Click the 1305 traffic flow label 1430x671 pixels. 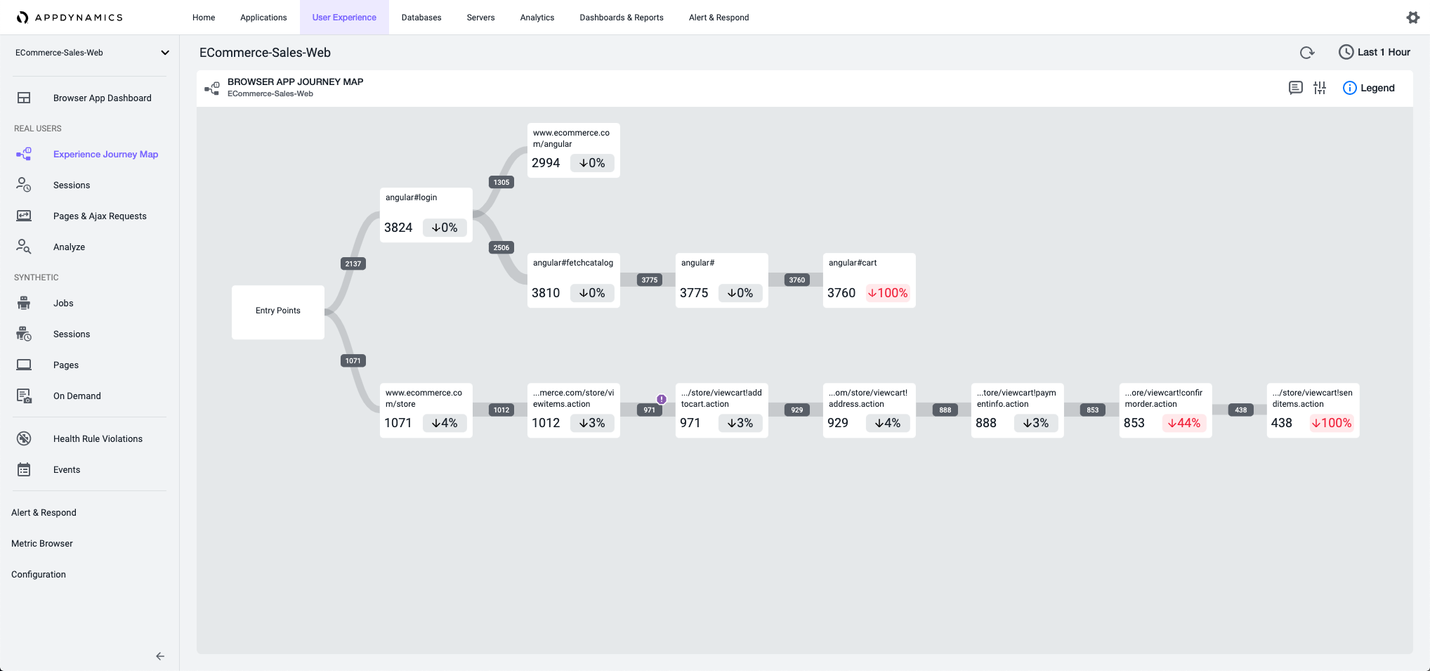[501, 183]
